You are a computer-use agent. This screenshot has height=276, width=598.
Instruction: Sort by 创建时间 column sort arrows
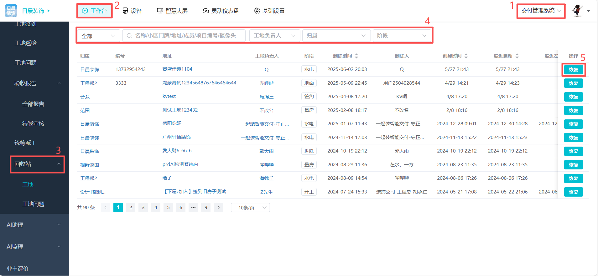click(x=466, y=56)
